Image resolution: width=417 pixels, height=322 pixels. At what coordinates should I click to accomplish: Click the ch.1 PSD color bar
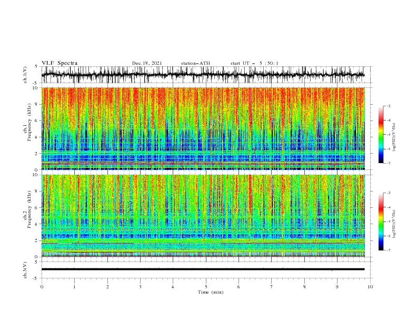pos(381,135)
